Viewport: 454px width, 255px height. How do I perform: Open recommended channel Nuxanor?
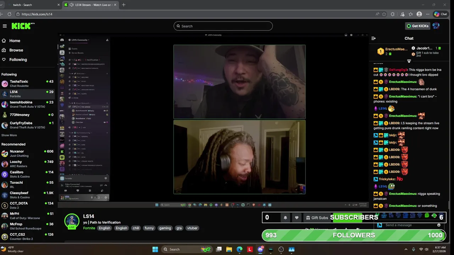28,153
